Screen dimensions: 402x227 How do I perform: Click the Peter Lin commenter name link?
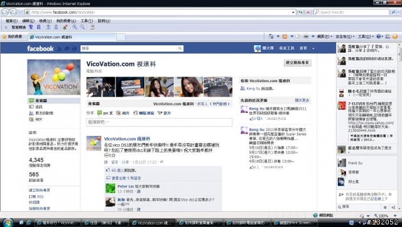[126, 186]
